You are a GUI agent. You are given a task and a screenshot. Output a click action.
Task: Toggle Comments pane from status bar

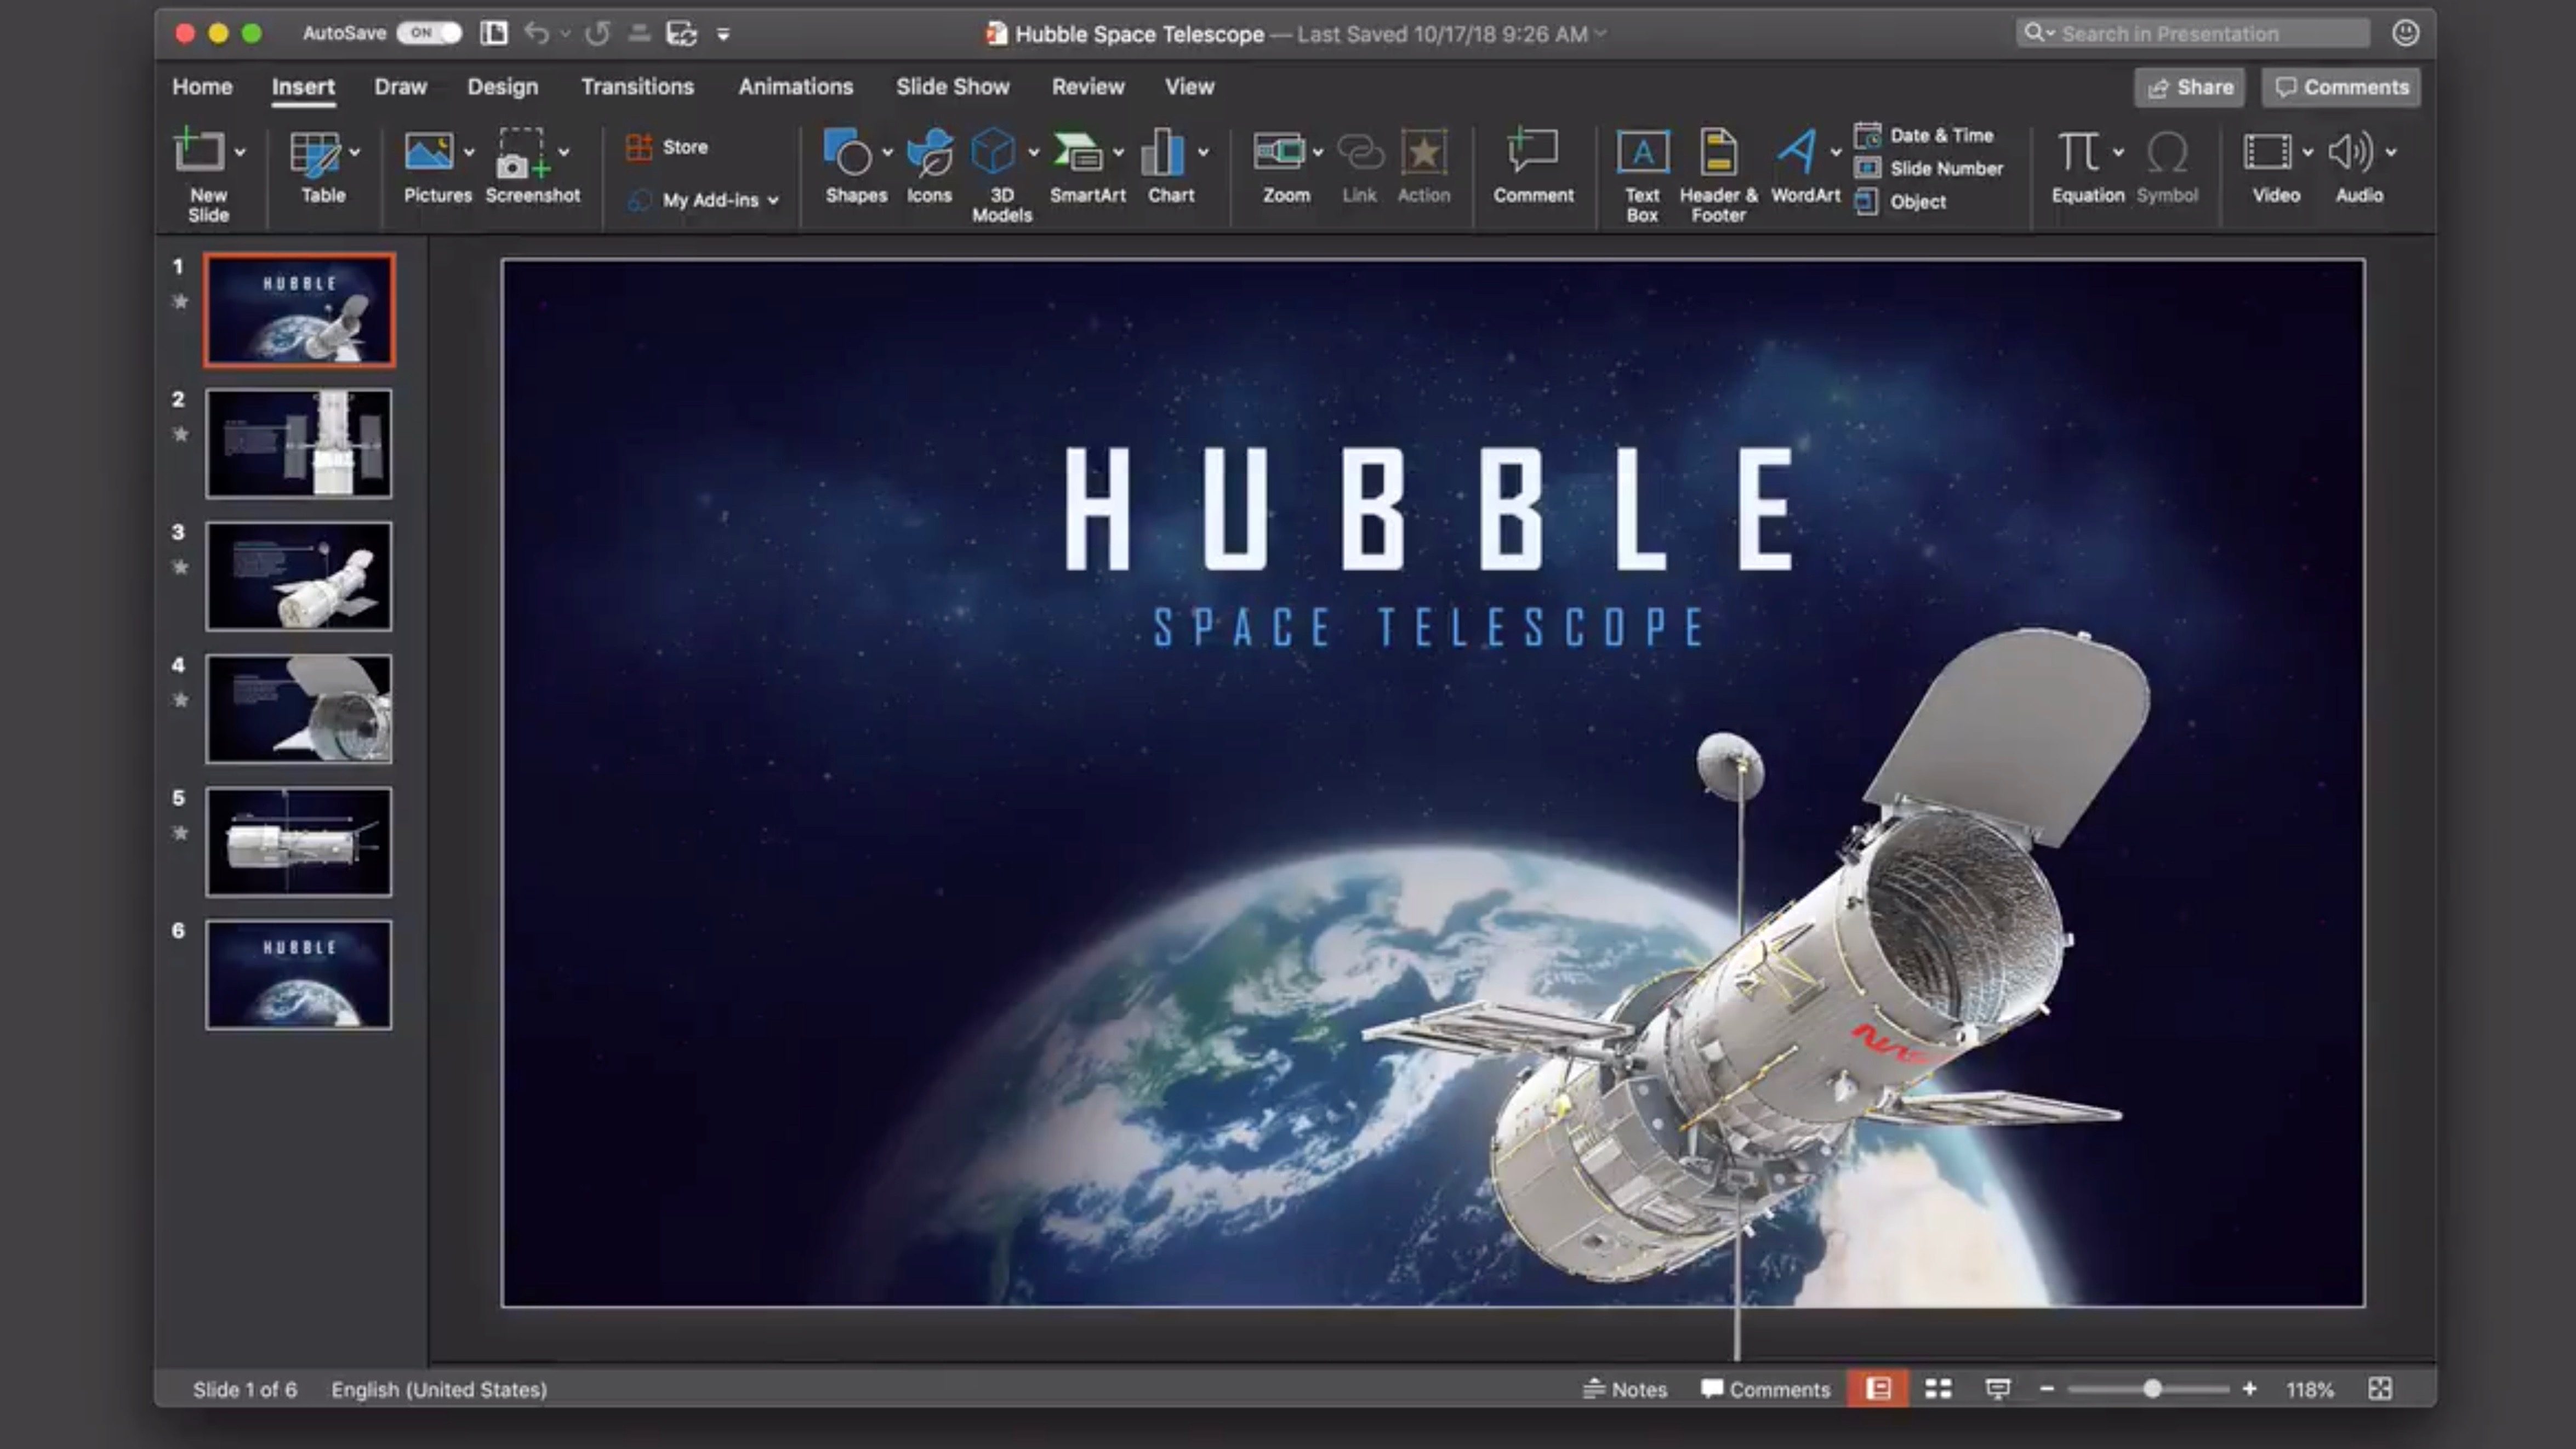[1765, 1389]
